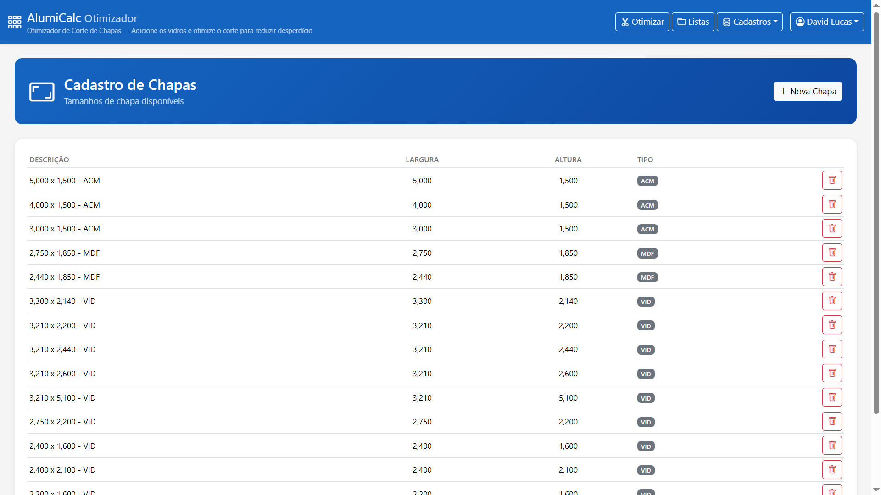The width and height of the screenshot is (881, 495).
Task: Click the sheet panel icon beside Cadastro de Chapas
Action: [x=42, y=92]
